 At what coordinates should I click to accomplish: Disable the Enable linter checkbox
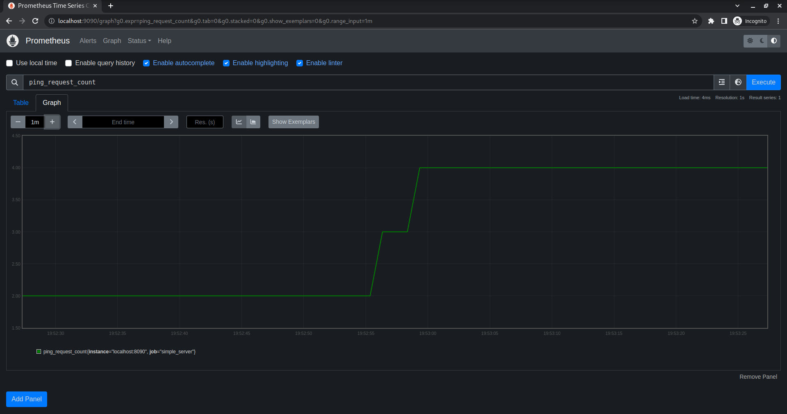[x=300, y=63]
